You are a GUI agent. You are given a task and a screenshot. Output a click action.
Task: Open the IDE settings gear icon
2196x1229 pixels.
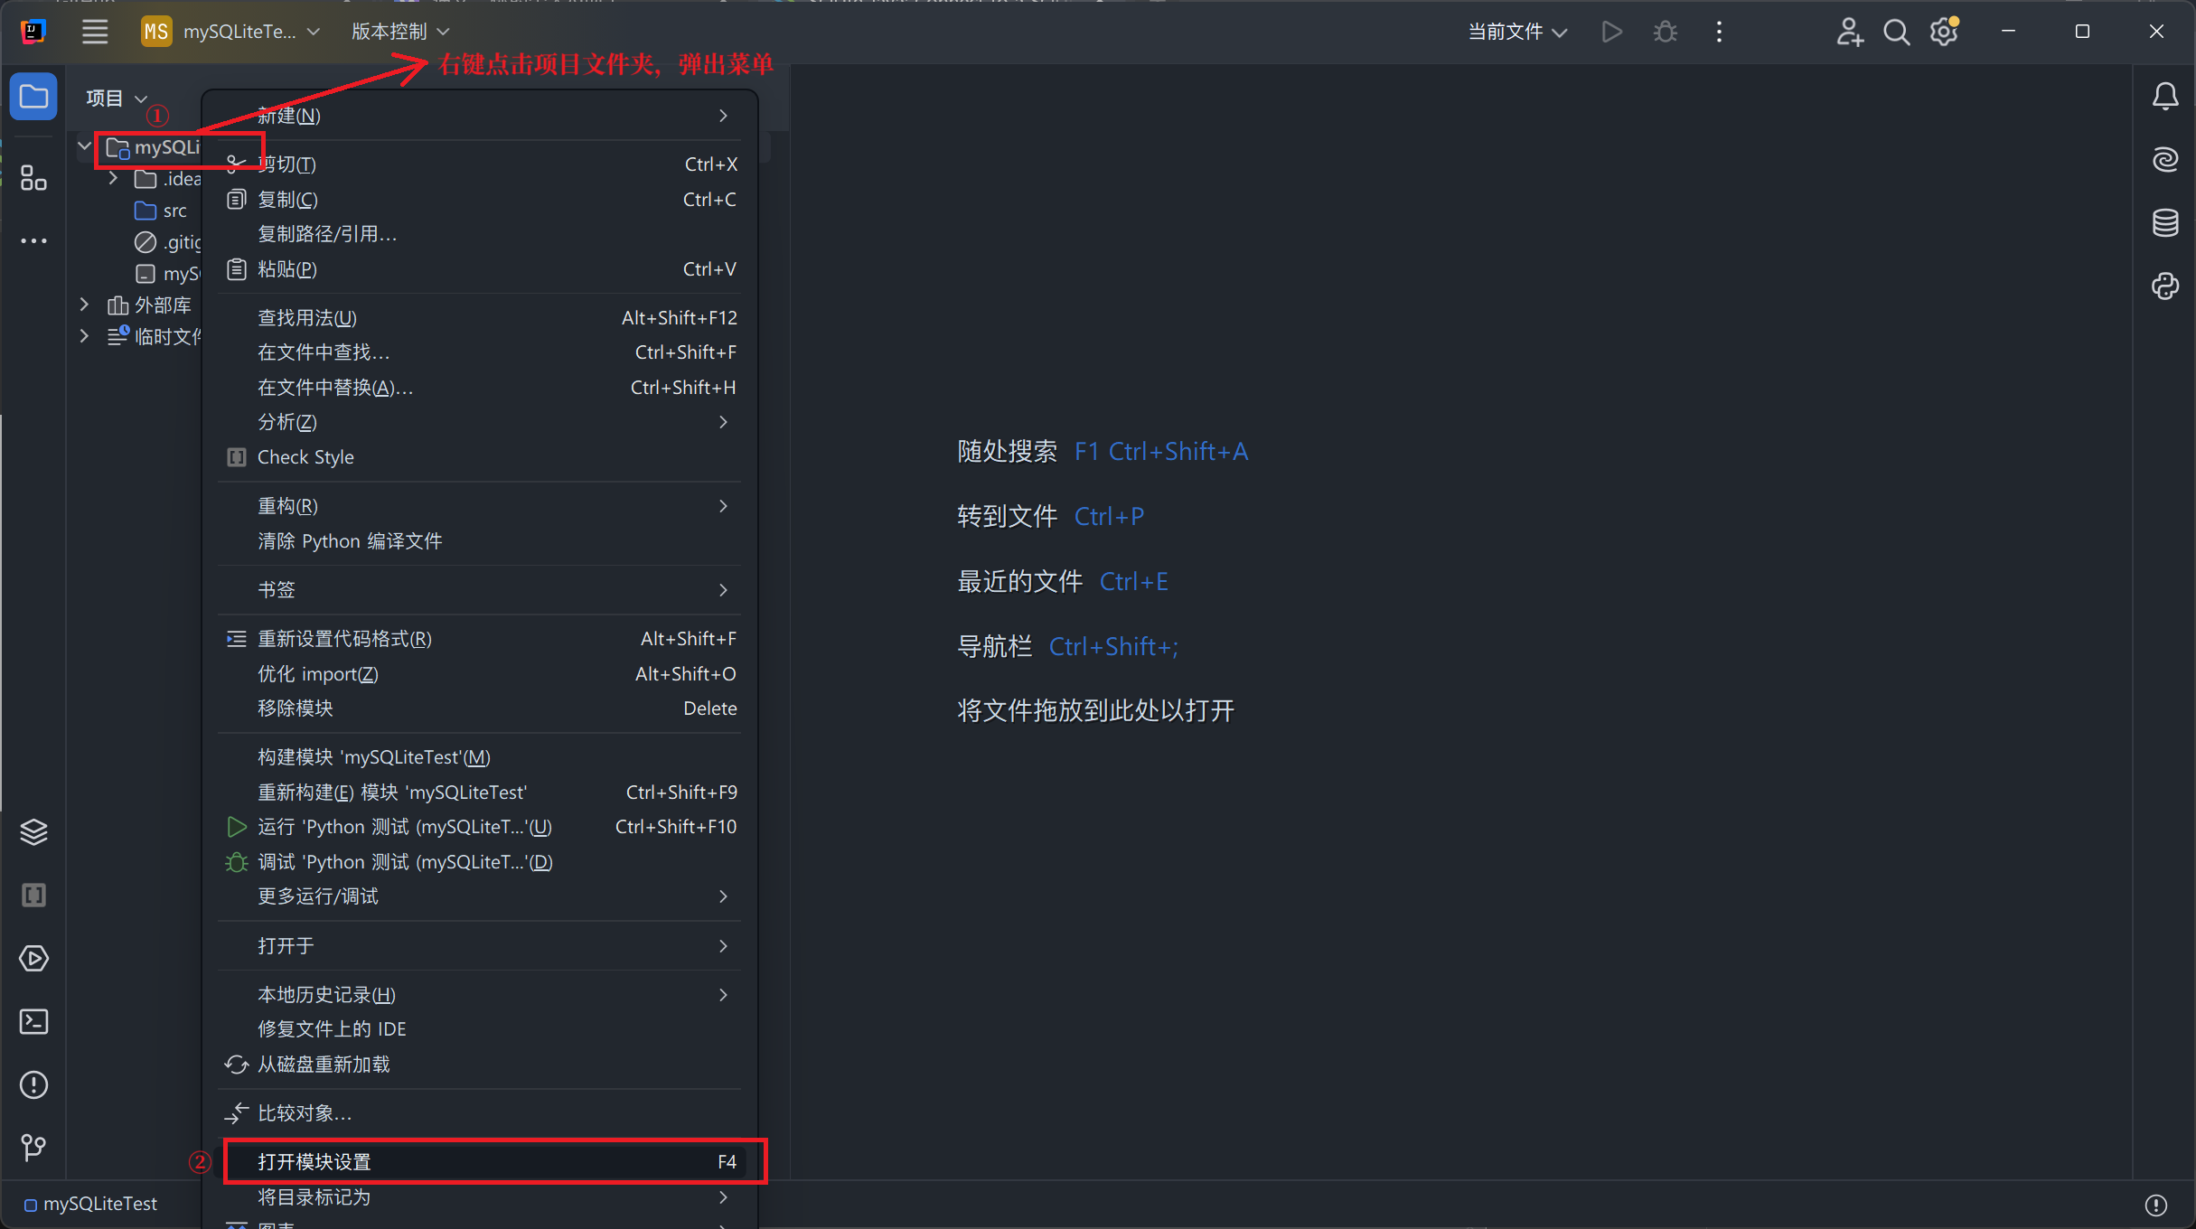point(1944,32)
